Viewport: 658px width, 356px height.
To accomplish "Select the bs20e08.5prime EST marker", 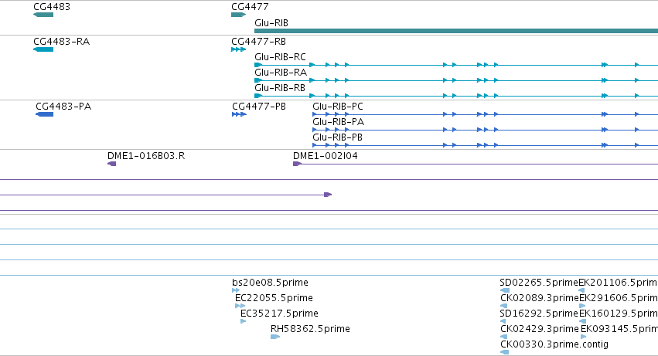I will [236, 290].
